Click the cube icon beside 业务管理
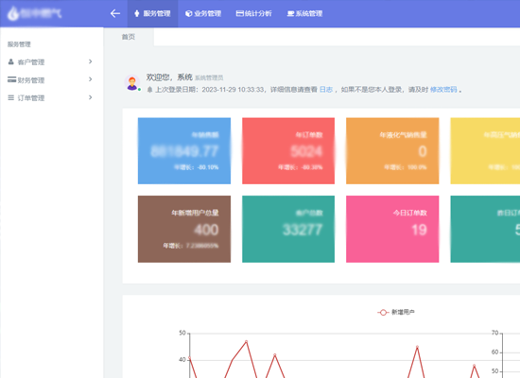 pyautogui.click(x=188, y=13)
